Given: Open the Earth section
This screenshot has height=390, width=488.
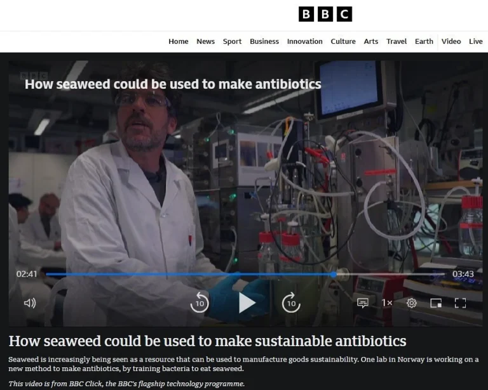Looking at the screenshot, I should coord(424,41).
